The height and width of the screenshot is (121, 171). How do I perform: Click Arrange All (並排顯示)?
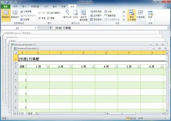tap(96, 15)
